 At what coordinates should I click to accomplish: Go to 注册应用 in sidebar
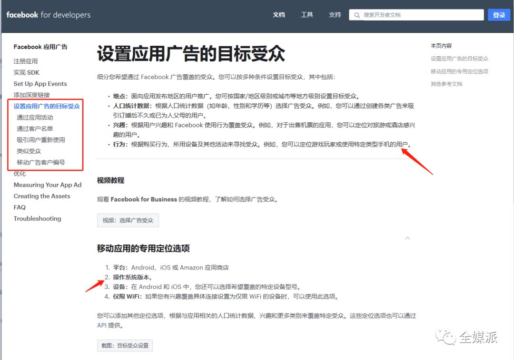click(x=26, y=61)
